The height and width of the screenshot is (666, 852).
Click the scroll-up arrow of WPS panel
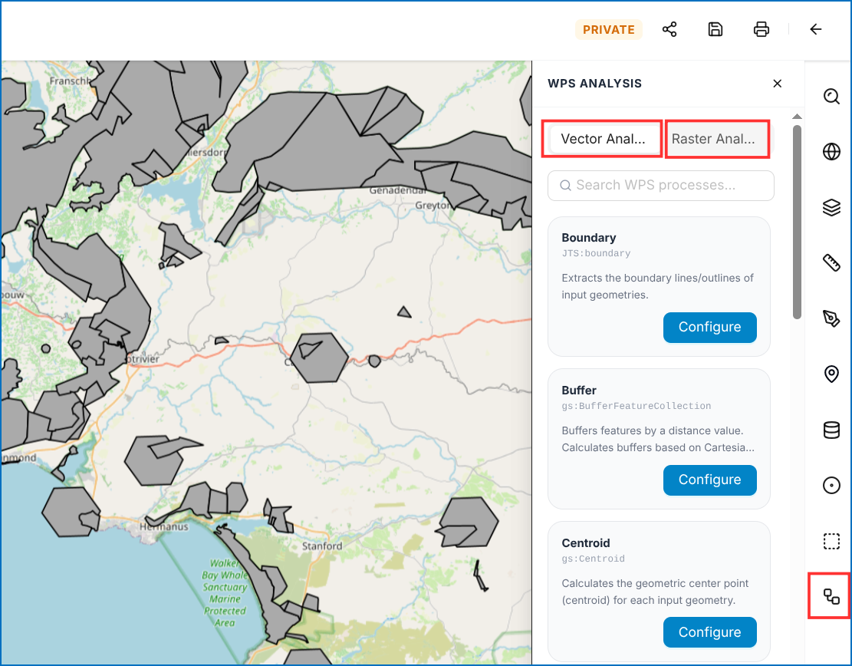pos(797,117)
